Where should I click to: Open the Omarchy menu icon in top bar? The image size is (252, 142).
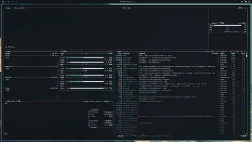click(3, 2)
